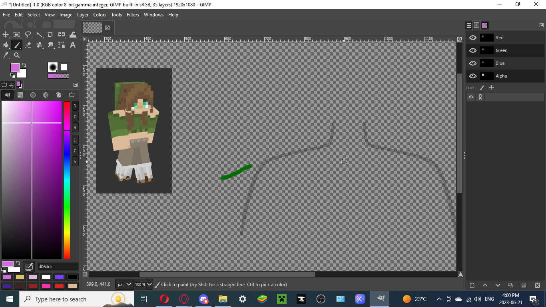Screen dimensions: 546x307
Task: Select the Move tool
Action: [6, 35]
